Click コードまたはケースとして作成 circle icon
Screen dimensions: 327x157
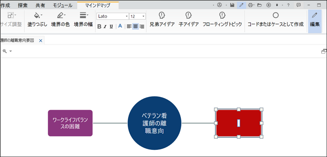tap(276, 16)
